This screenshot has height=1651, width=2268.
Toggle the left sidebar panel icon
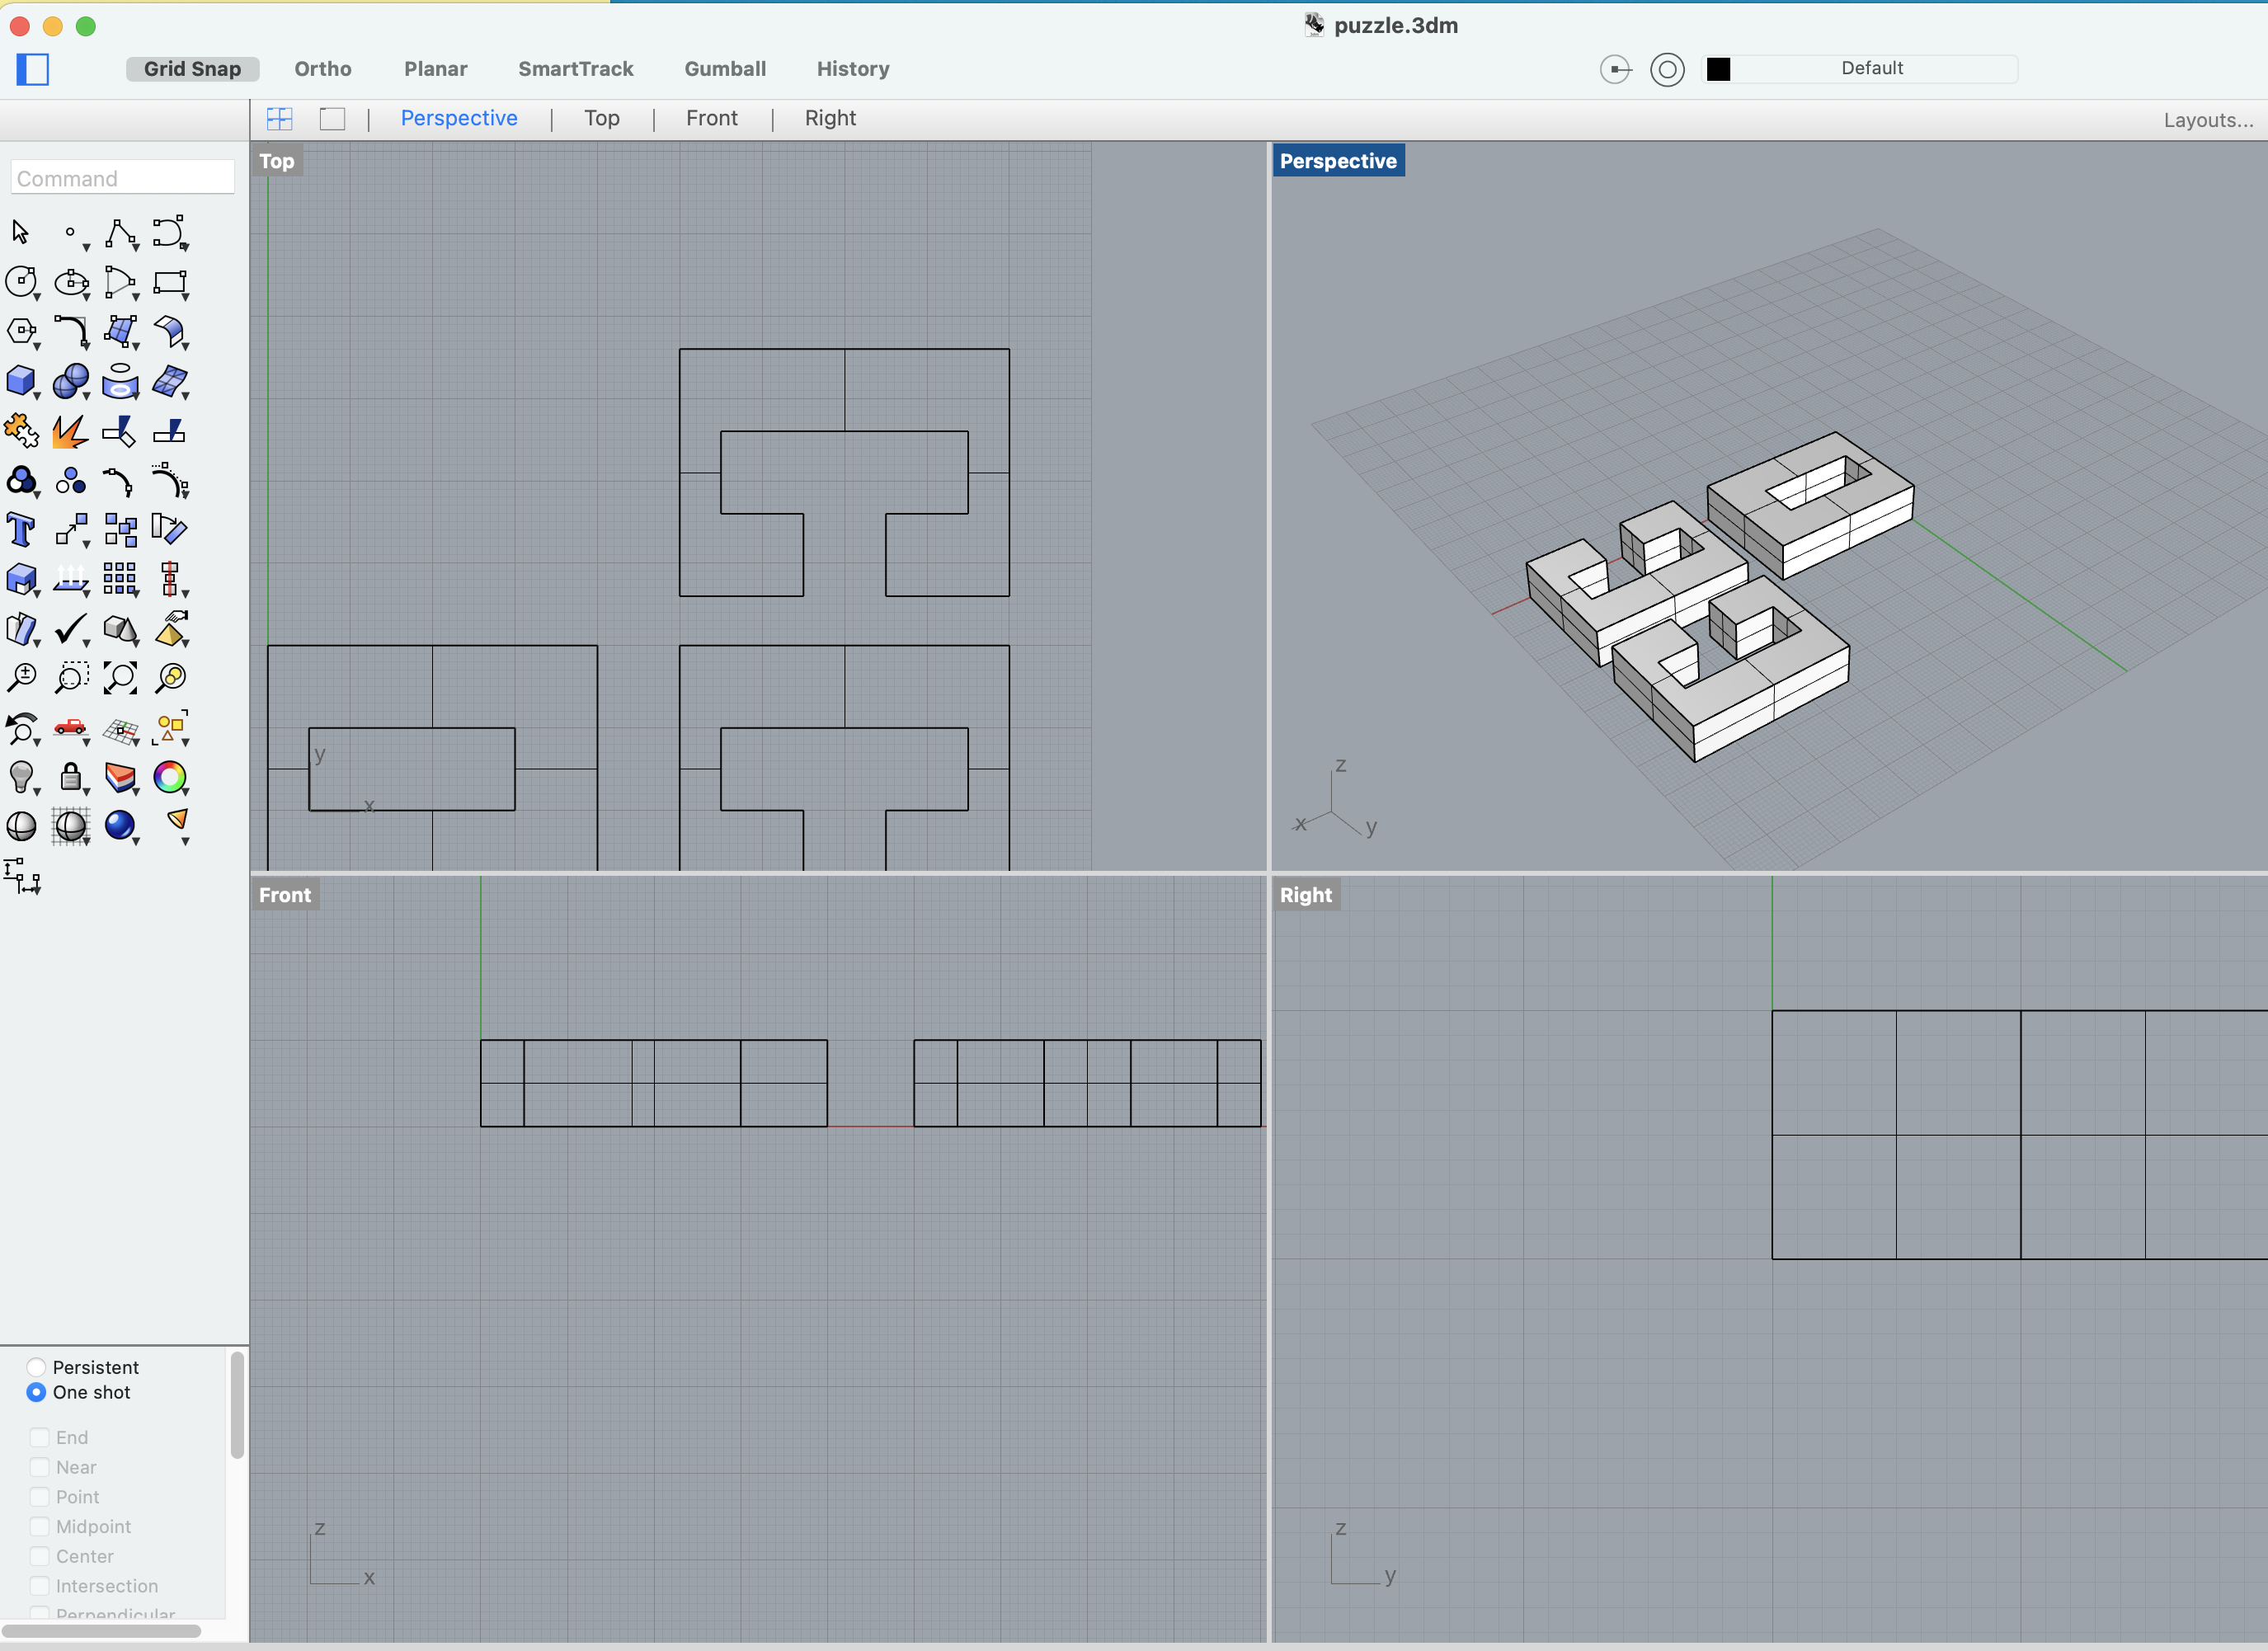click(x=32, y=69)
